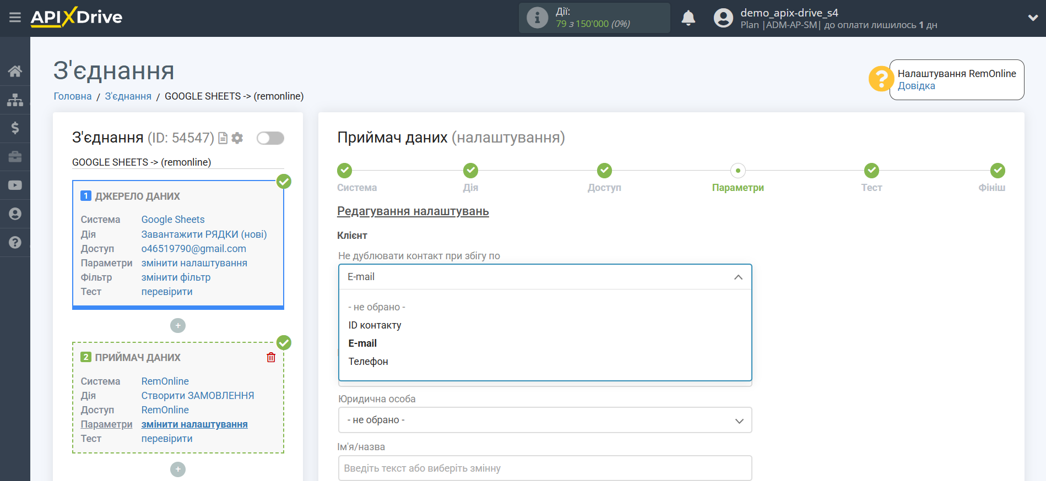The width and height of the screenshot is (1046, 481).
Task: Click receiver перевірити link
Action: (x=167, y=439)
